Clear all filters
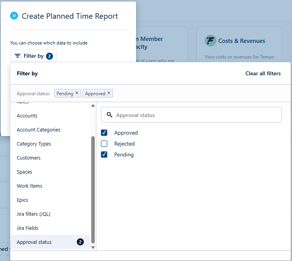 (263, 73)
